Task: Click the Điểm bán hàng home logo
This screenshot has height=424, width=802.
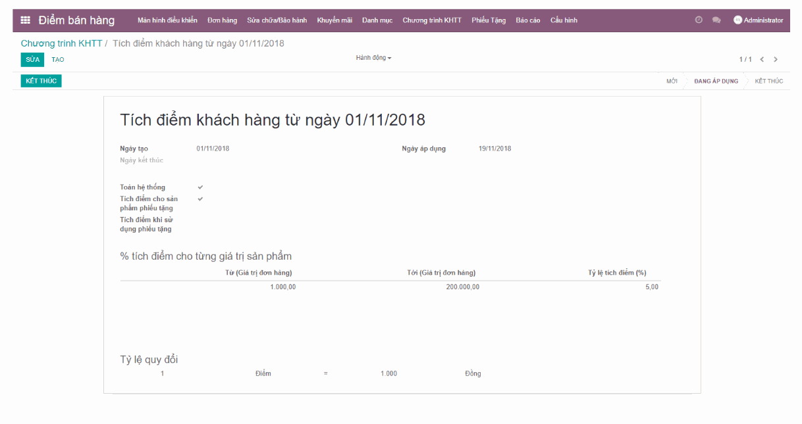Action: (x=75, y=20)
